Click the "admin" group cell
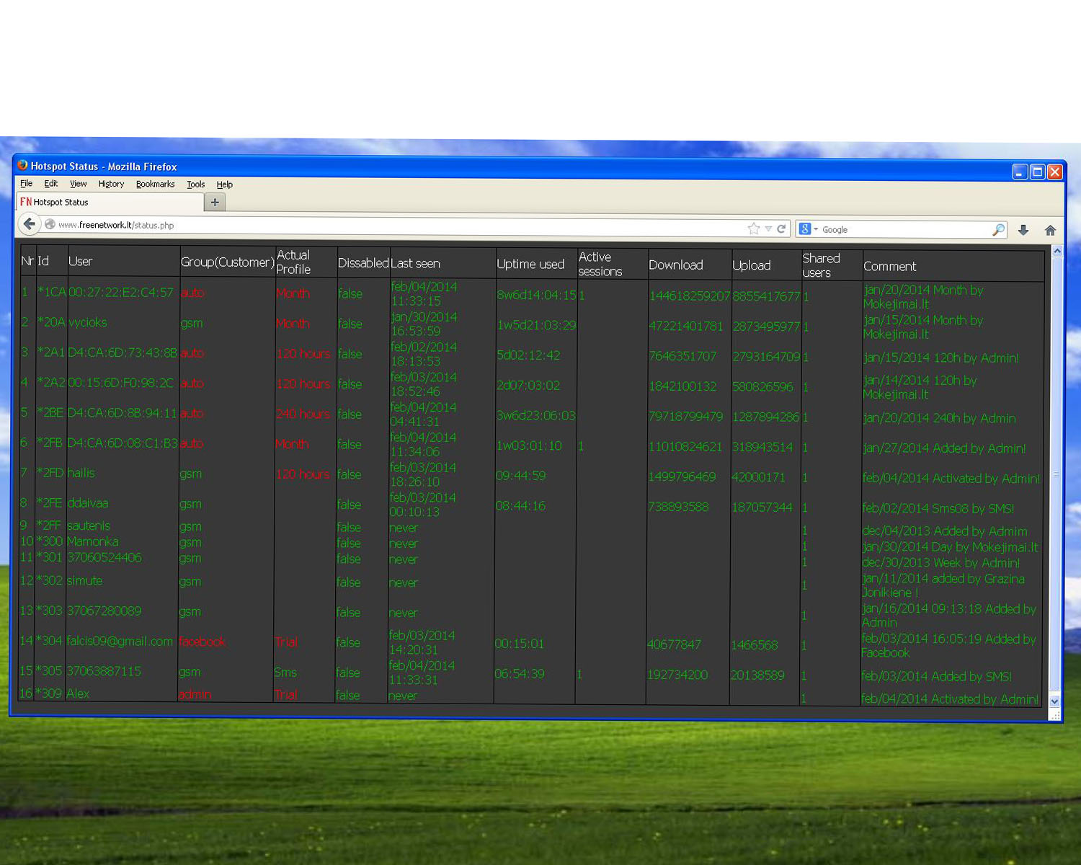This screenshot has width=1081, height=865. pos(195,695)
